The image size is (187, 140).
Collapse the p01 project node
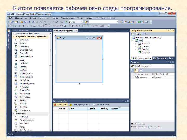[132, 41]
